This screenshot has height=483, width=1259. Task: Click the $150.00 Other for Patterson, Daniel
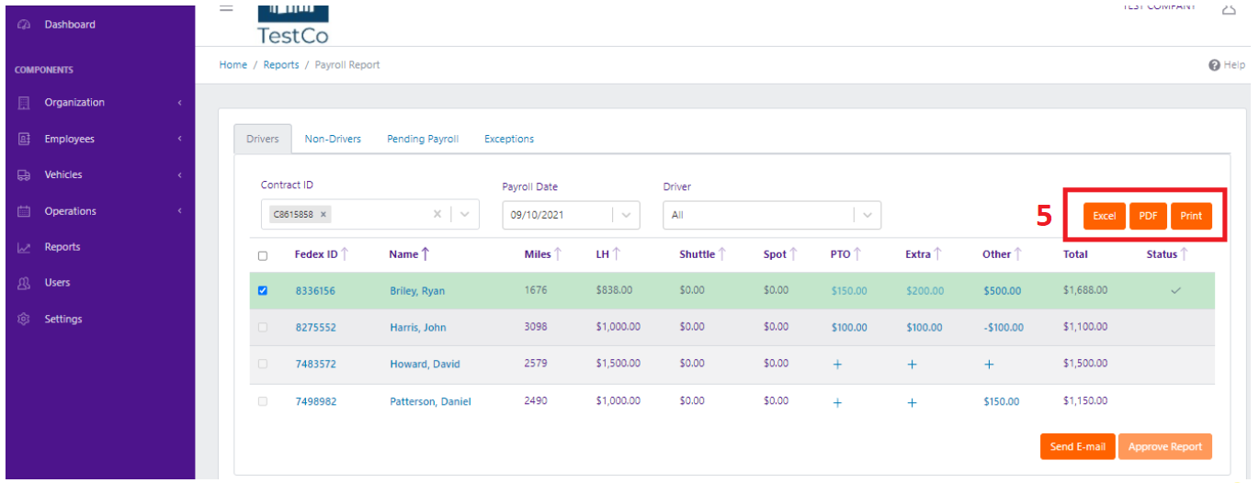point(1001,402)
